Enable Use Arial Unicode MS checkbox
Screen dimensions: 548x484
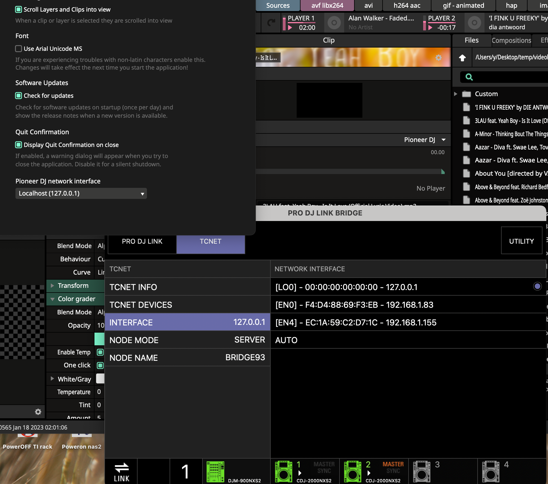(19, 49)
